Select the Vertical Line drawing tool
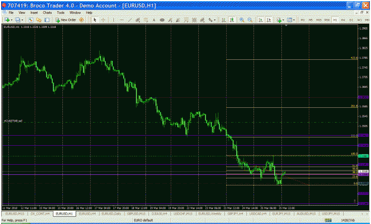The image size is (371, 224). 113,20
